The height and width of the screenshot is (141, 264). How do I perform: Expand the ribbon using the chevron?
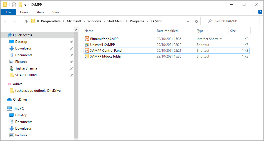point(254,12)
